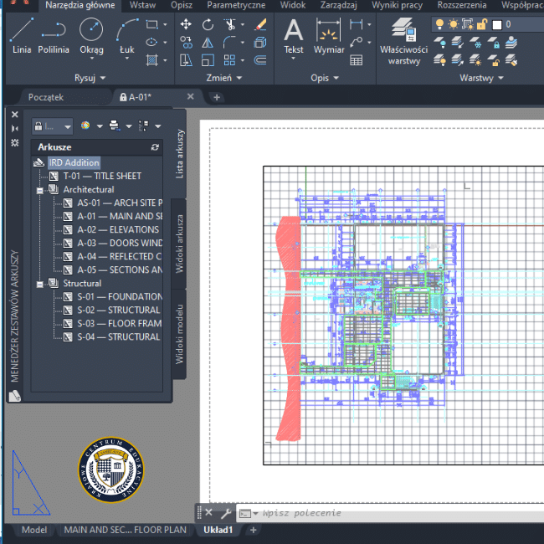Click the hatch tool icon

pos(151,60)
